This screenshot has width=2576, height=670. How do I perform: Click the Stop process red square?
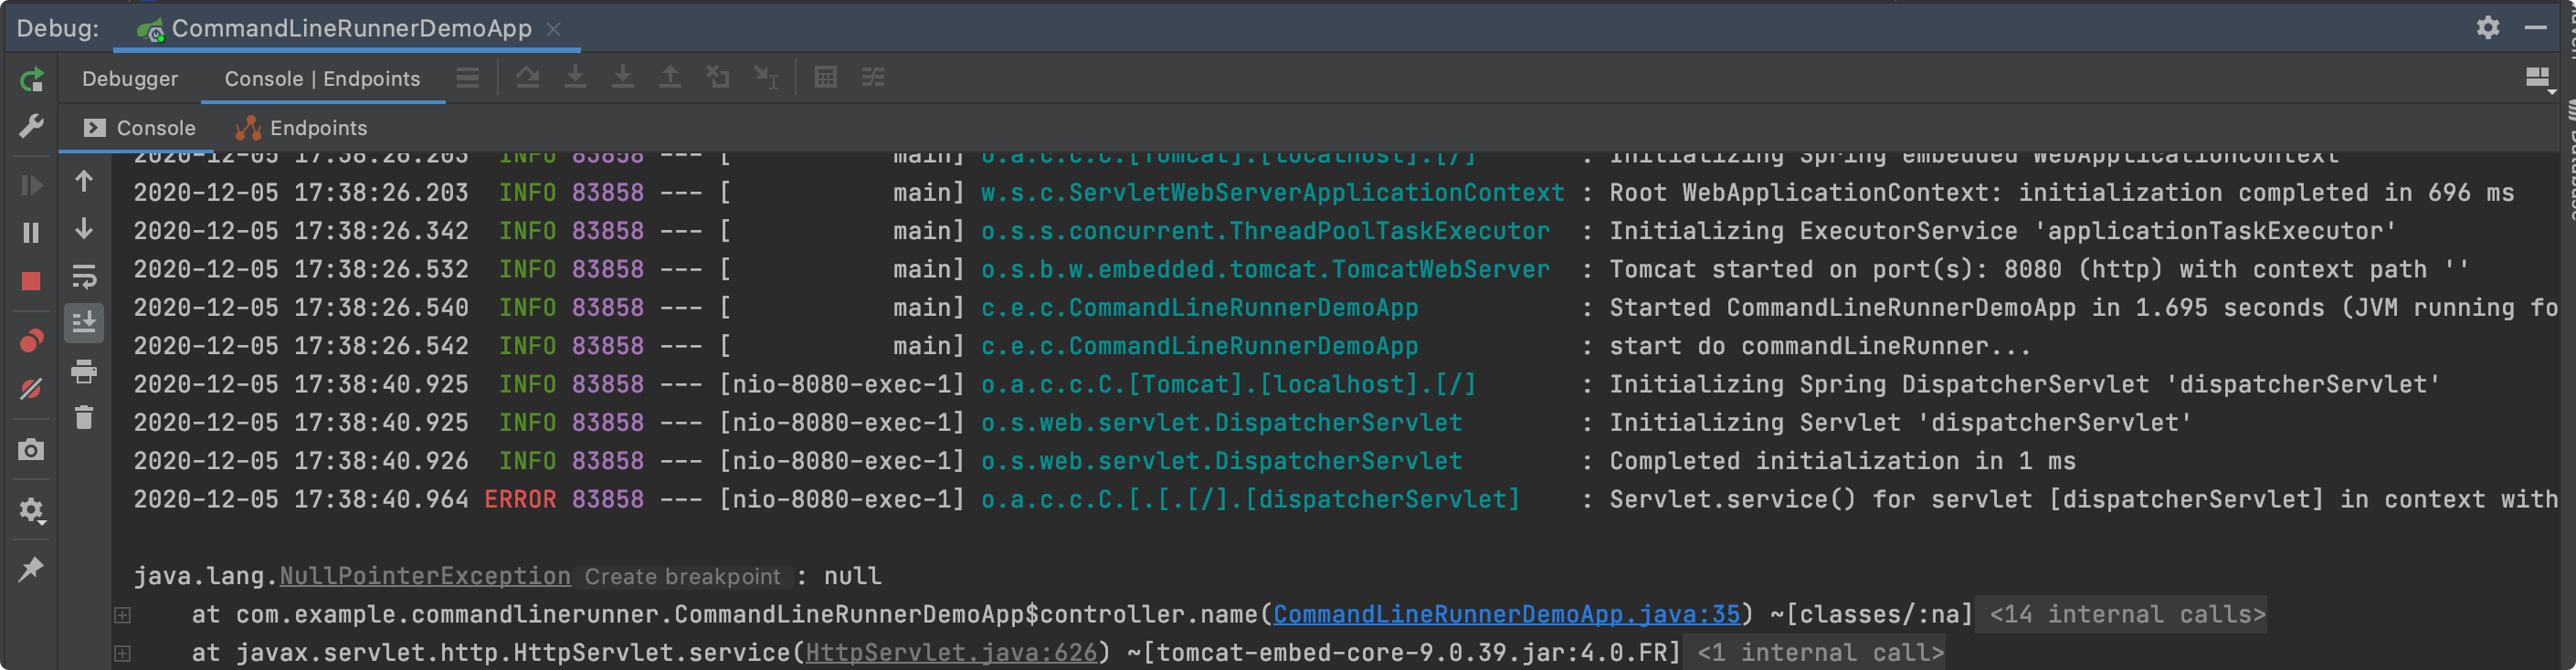coord(32,282)
